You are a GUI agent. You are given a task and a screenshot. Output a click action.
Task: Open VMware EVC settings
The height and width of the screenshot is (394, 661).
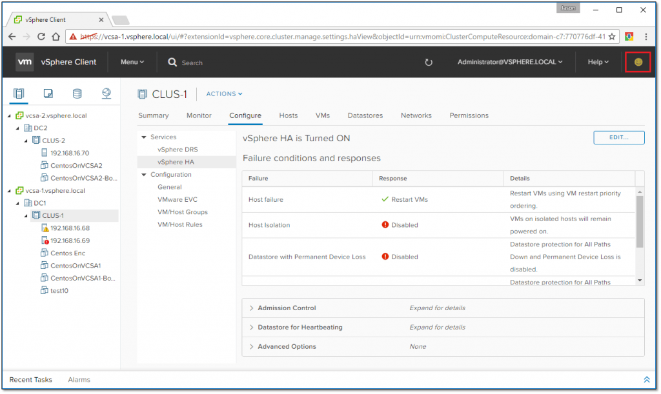pyautogui.click(x=178, y=199)
